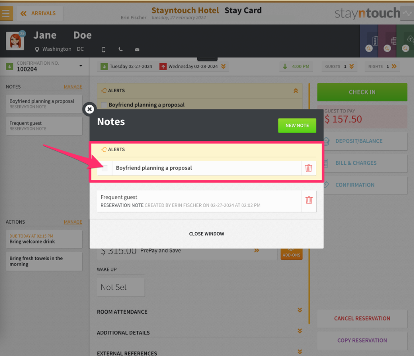Click Copy Reservation

[362, 340]
